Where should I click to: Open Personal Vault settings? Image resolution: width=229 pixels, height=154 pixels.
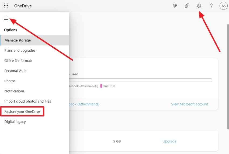point(15,71)
